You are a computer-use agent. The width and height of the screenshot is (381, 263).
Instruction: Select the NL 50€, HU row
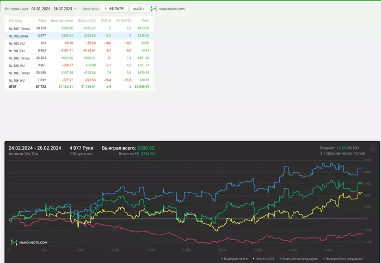79,51
